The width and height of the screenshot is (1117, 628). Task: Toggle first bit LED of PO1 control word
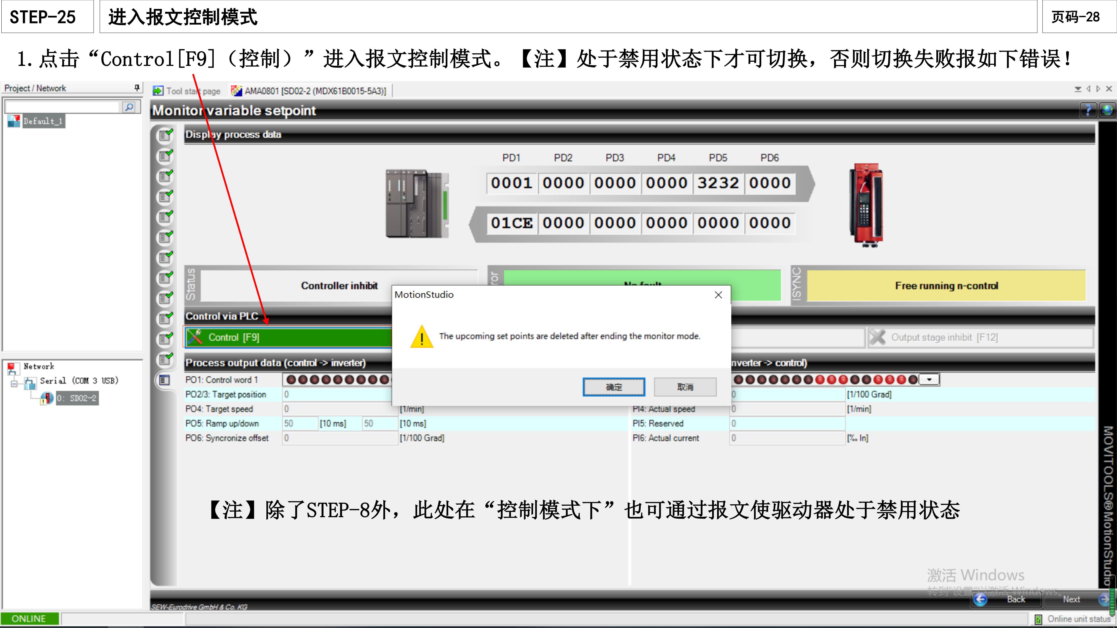point(291,380)
